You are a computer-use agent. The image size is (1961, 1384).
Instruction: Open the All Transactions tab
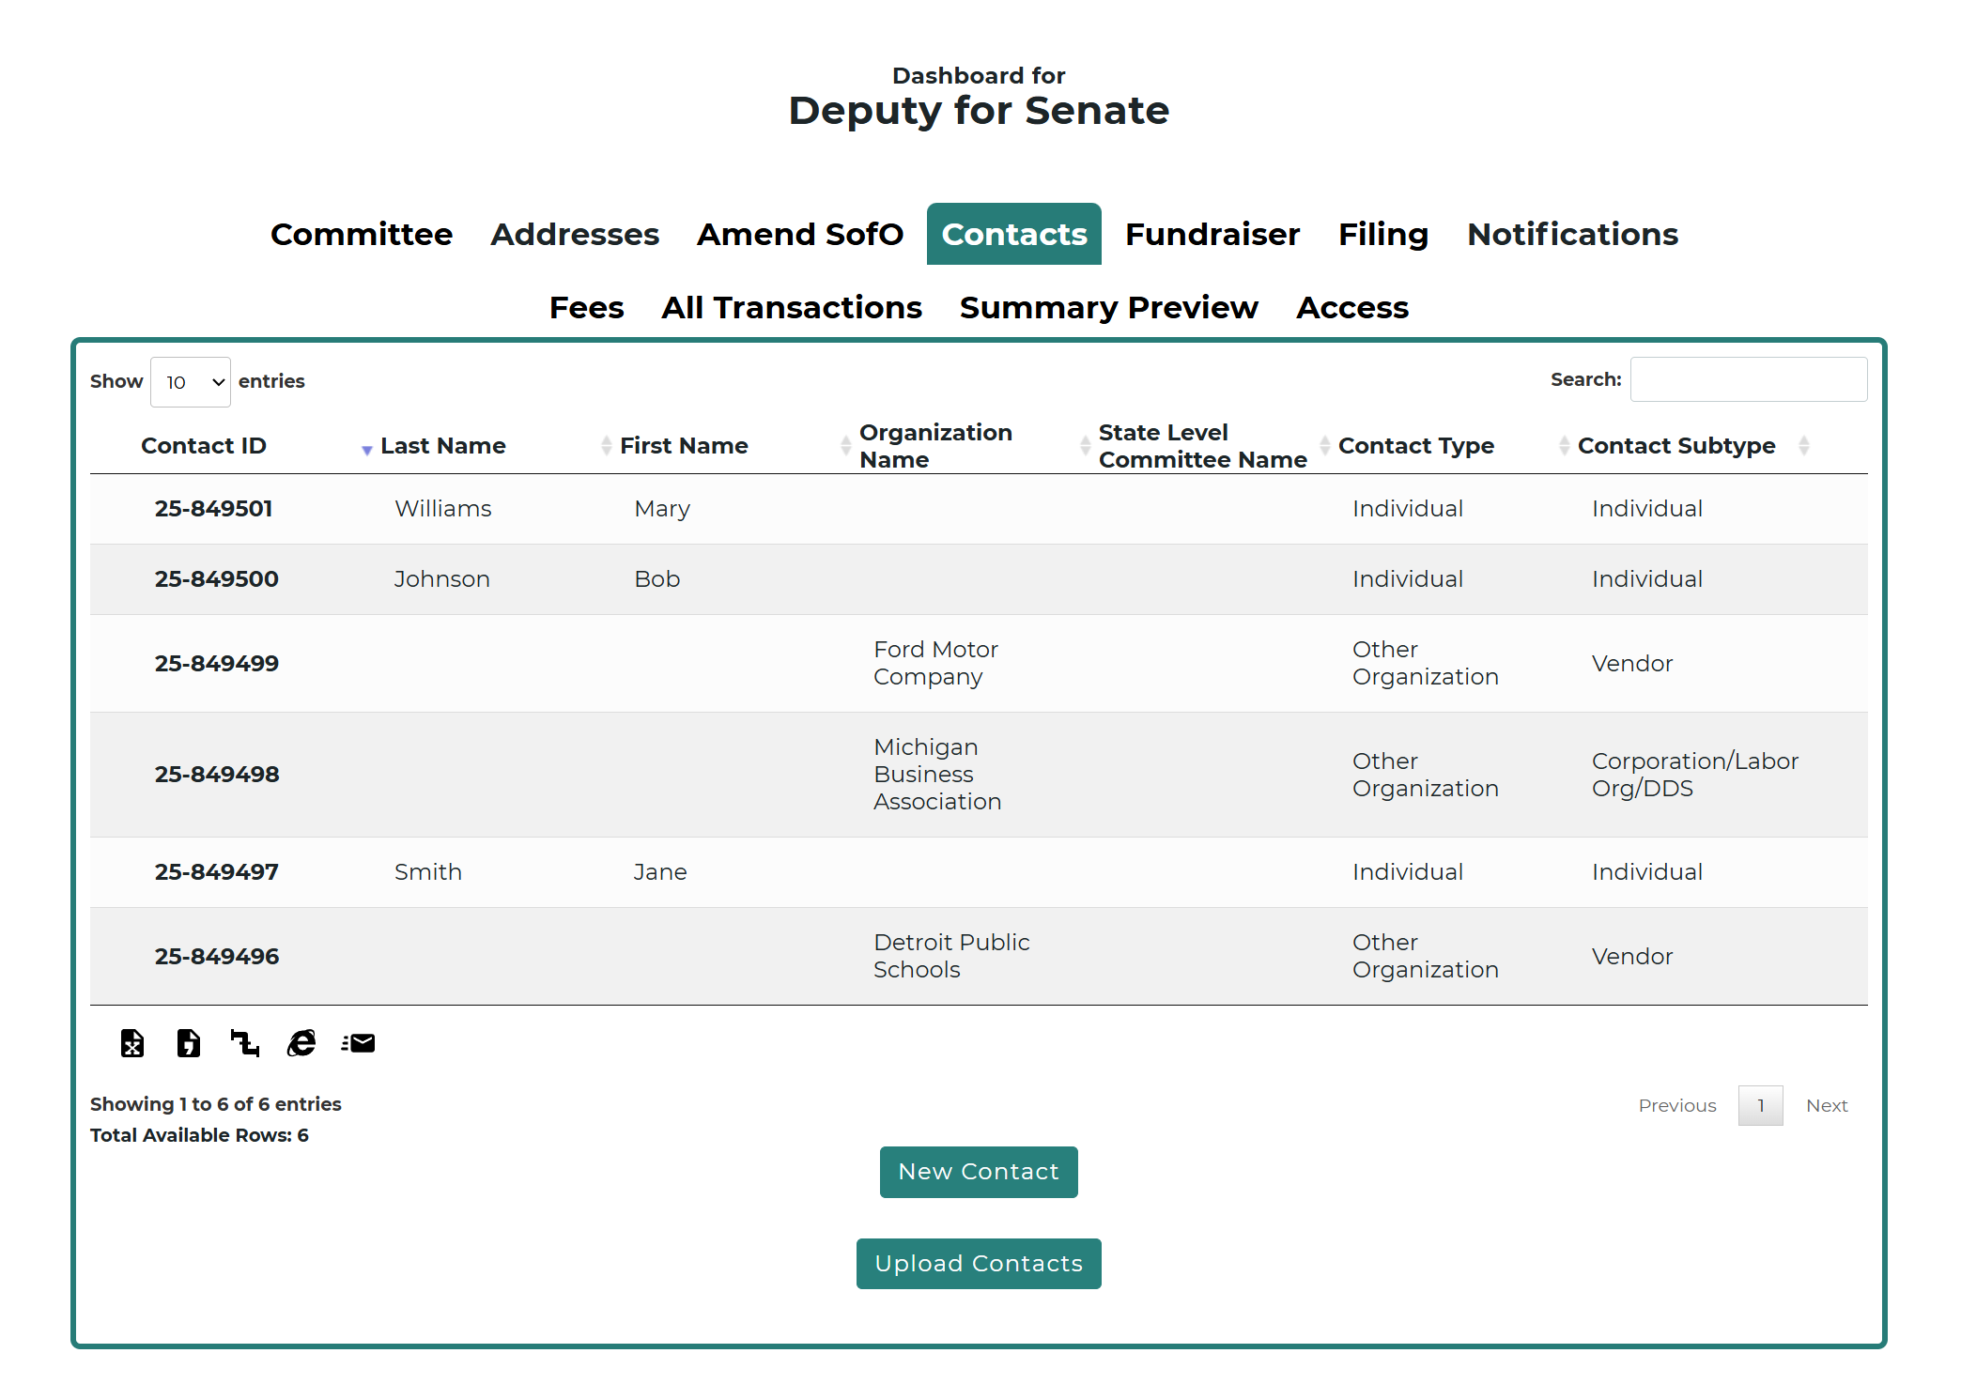pyautogui.click(x=791, y=308)
